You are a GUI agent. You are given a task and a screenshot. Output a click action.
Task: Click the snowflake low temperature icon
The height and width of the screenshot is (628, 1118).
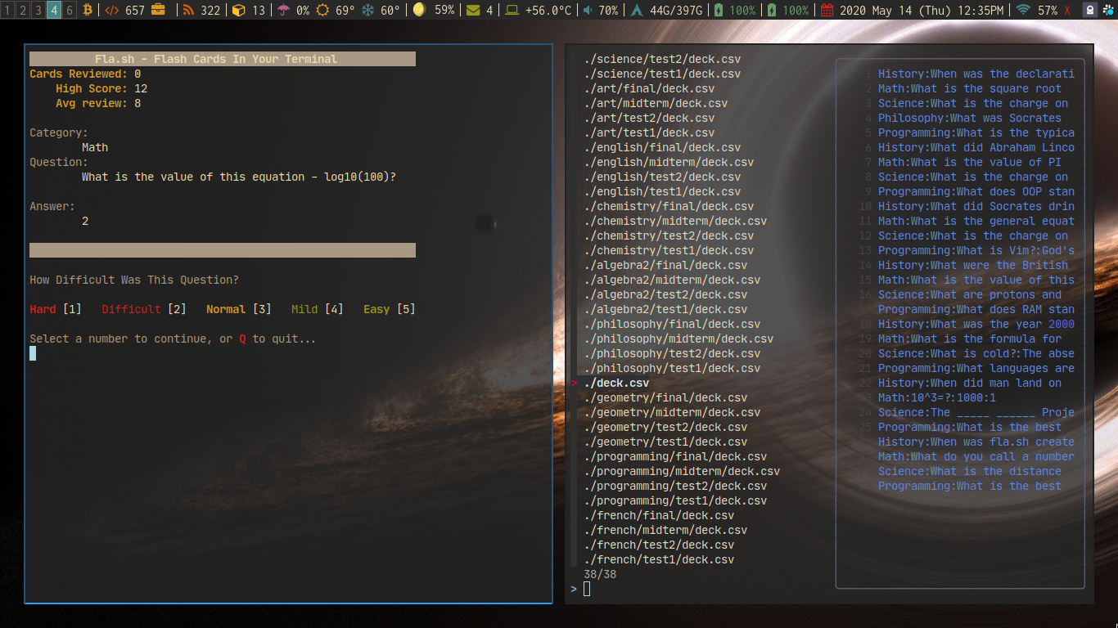[x=368, y=10]
